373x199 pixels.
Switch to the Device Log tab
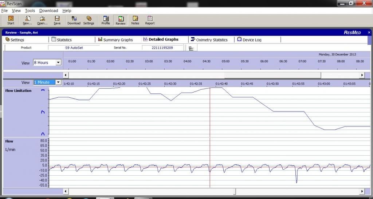[249, 40]
